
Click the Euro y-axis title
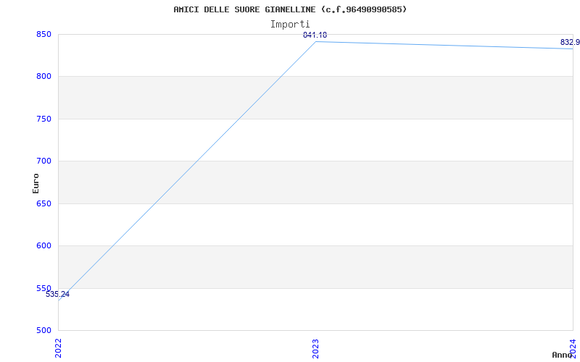point(36,183)
